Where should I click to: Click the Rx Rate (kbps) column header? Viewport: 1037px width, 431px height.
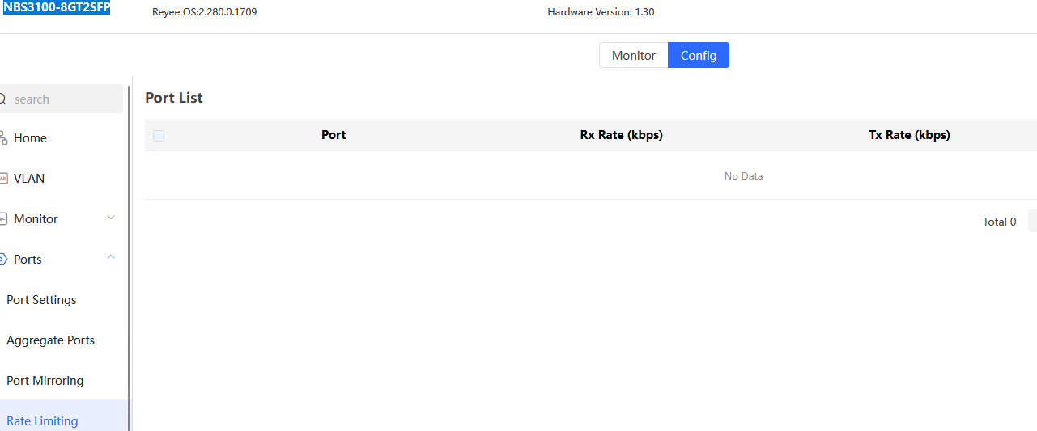point(621,135)
